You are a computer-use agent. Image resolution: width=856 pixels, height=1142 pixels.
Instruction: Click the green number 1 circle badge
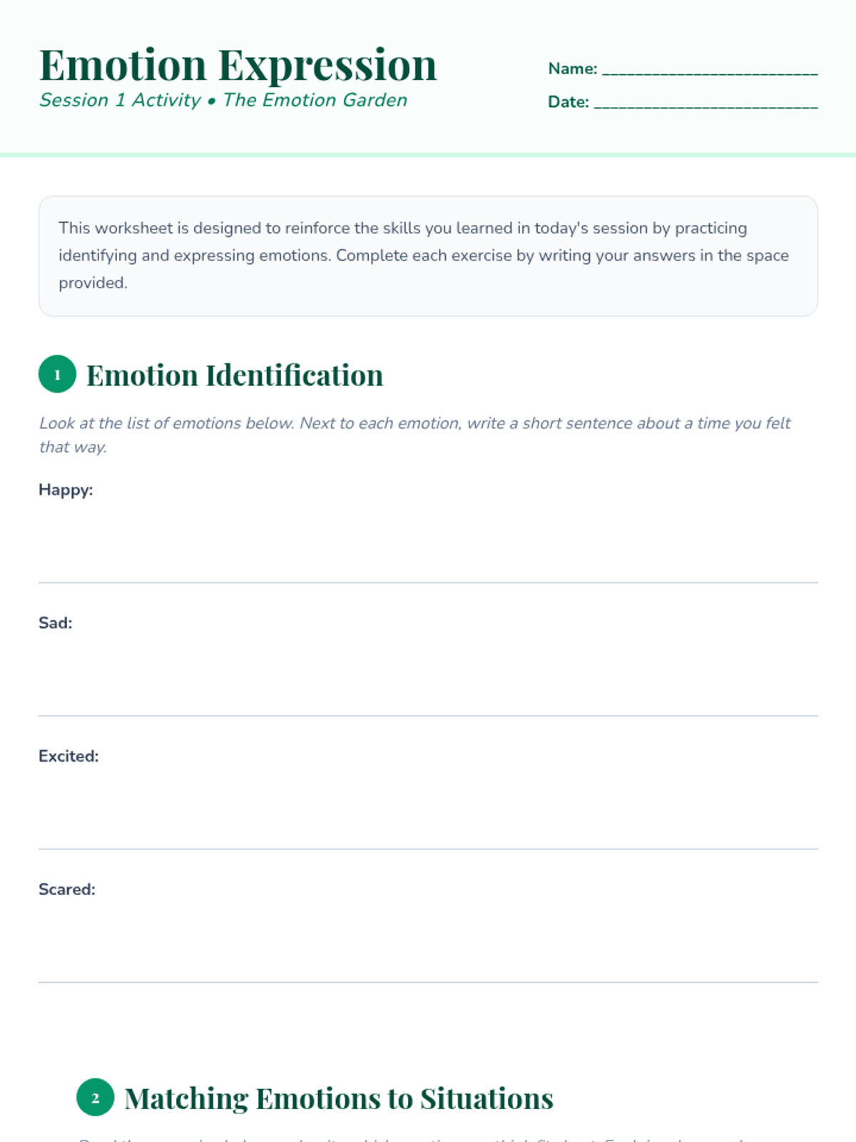tap(57, 374)
